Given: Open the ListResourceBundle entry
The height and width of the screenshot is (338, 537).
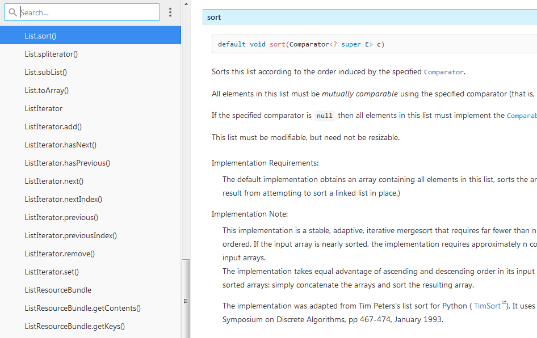Looking at the screenshot, I should tap(58, 290).
